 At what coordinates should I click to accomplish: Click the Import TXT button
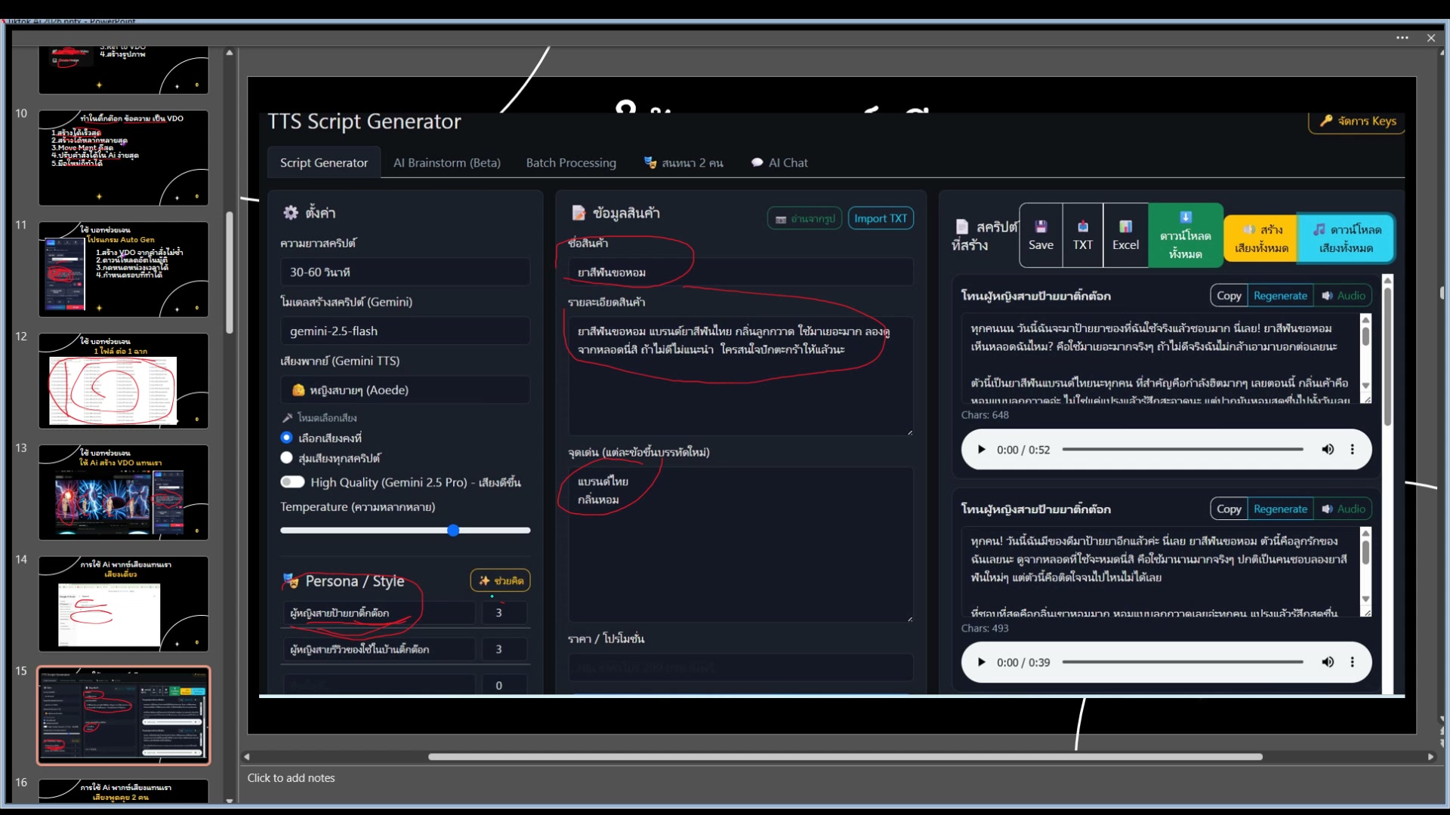(x=880, y=219)
